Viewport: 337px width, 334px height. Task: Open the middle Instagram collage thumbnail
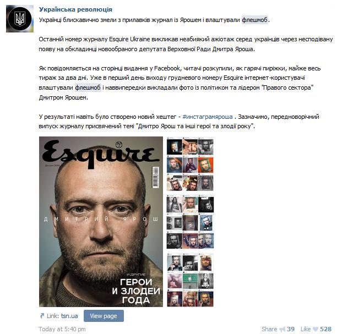tap(190, 222)
